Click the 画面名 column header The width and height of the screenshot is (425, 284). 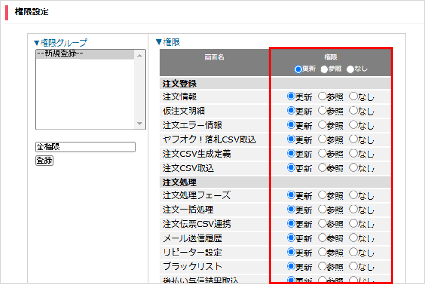pos(214,57)
